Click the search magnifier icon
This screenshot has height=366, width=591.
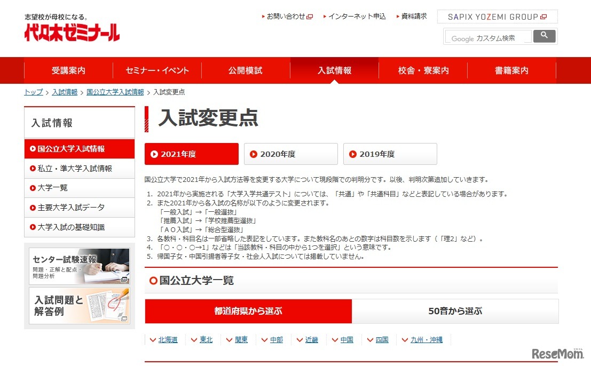(x=544, y=36)
